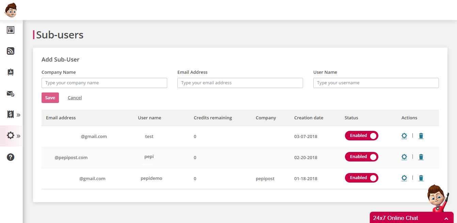Click the Pepipost mascot logo
The width and height of the screenshot is (457, 223).
click(11, 10)
